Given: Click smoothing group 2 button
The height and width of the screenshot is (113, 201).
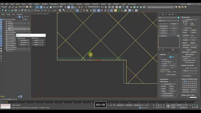Looking at the screenshot, I should click(185, 82).
